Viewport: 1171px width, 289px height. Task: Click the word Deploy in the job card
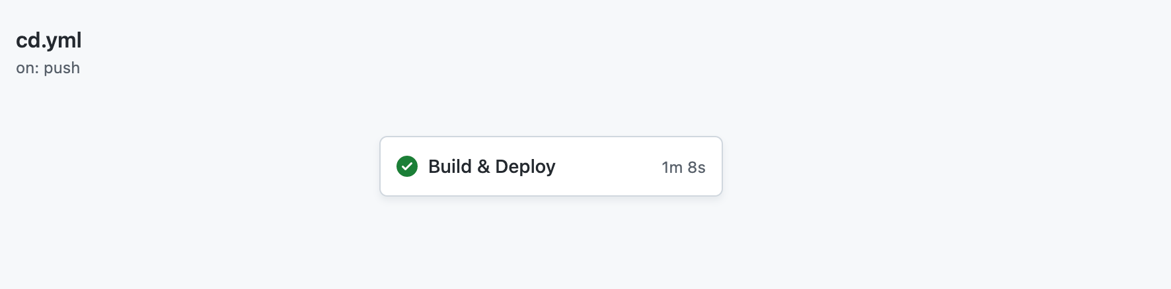pos(525,167)
